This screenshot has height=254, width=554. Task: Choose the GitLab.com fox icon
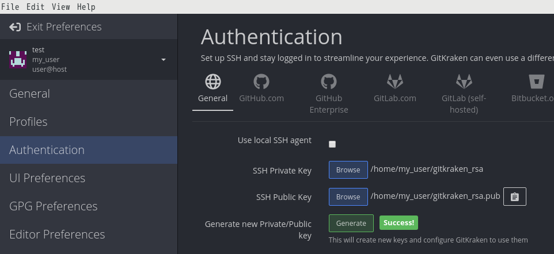click(394, 81)
